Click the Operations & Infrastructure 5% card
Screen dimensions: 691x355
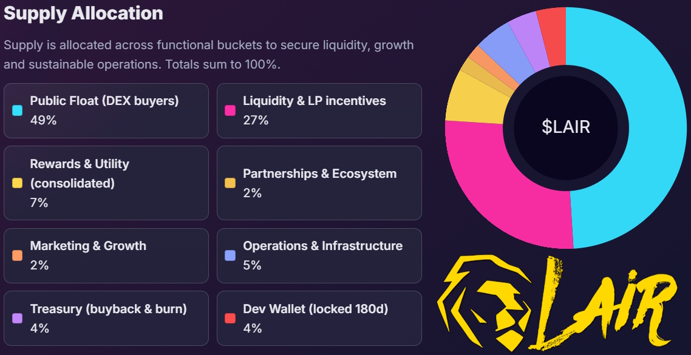[319, 255]
